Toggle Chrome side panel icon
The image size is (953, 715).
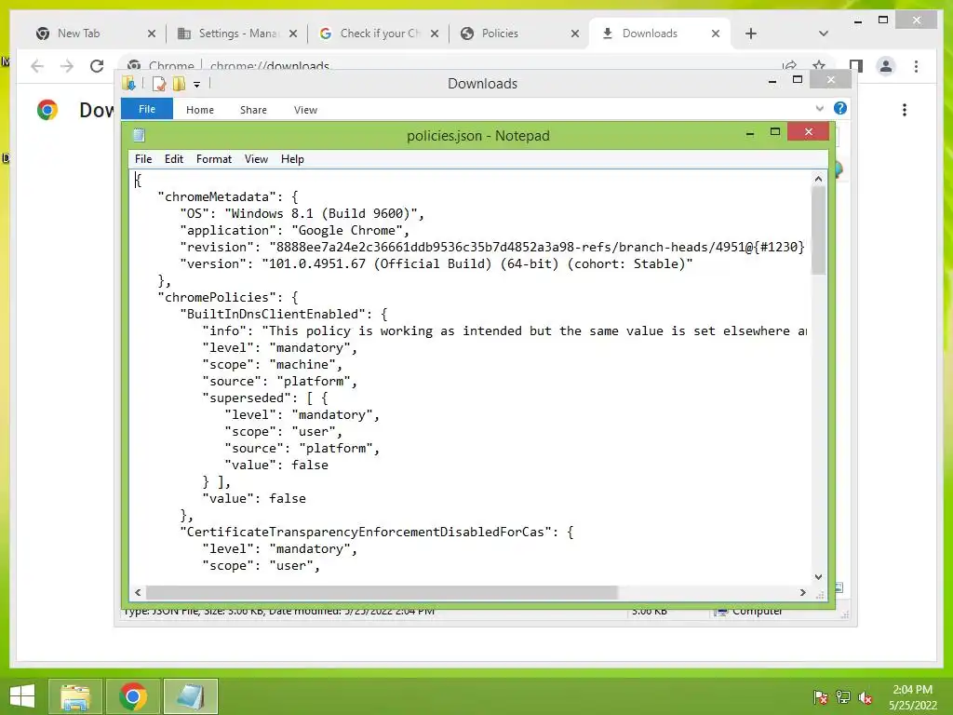click(856, 66)
